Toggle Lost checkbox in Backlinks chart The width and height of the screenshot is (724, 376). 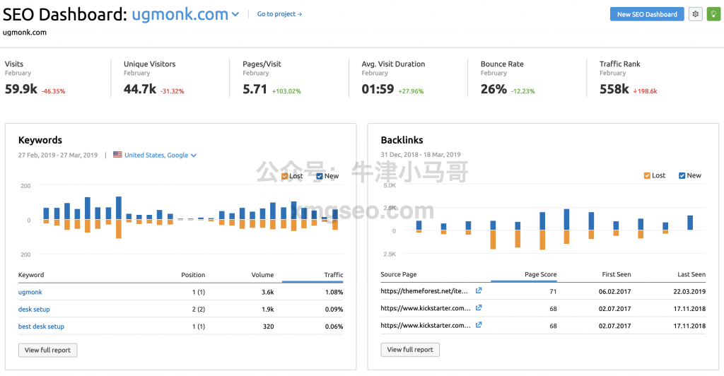pos(647,175)
